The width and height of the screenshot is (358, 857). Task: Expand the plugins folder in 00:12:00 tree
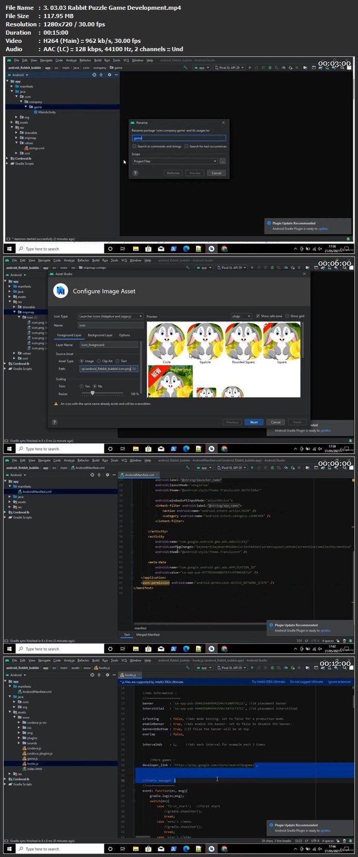click(20, 738)
